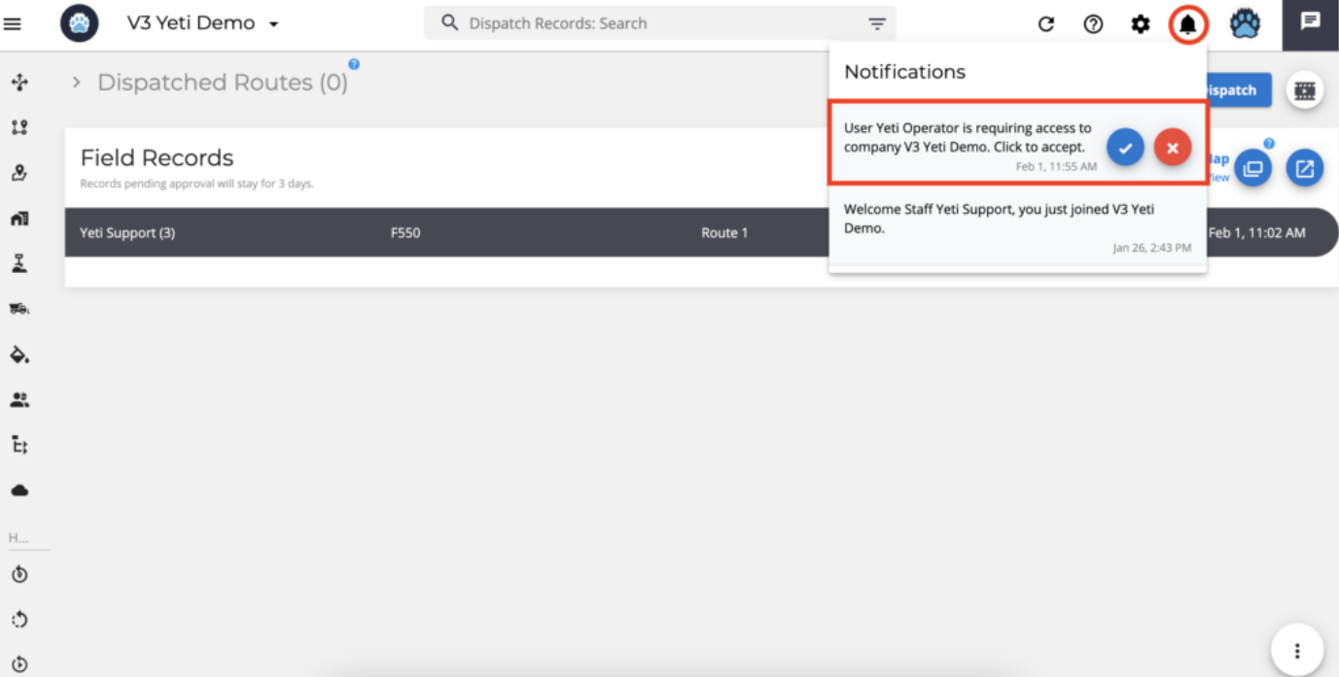Open settings via the gear icon
This screenshot has width=1339, height=677.
[x=1140, y=24]
